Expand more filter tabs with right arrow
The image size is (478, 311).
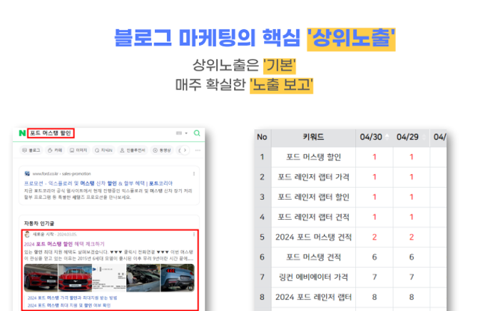tap(185, 151)
